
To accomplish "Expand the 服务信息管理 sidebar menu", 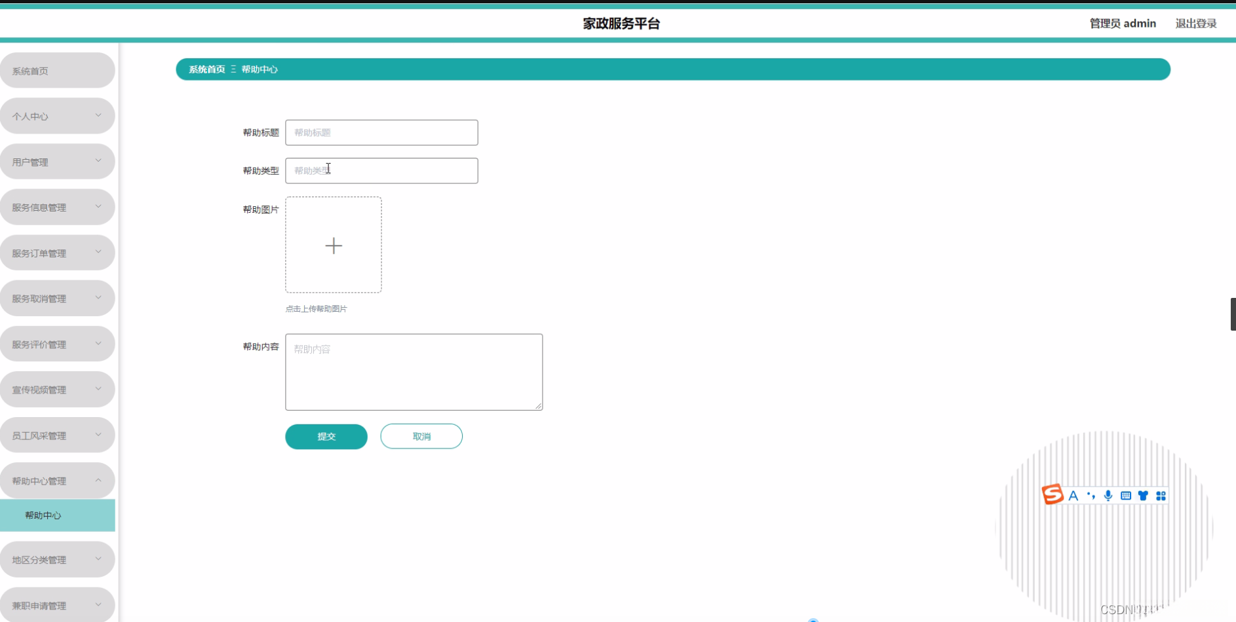I will (58, 207).
